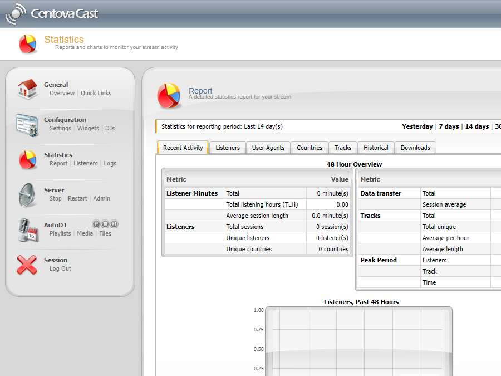Viewport: 501px width, 376px height.
Task: Switch to the Historical tab
Action: pos(376,148)
